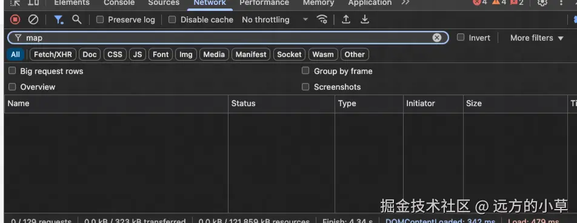Filter by Manifest requests

[x=251, y=55]
